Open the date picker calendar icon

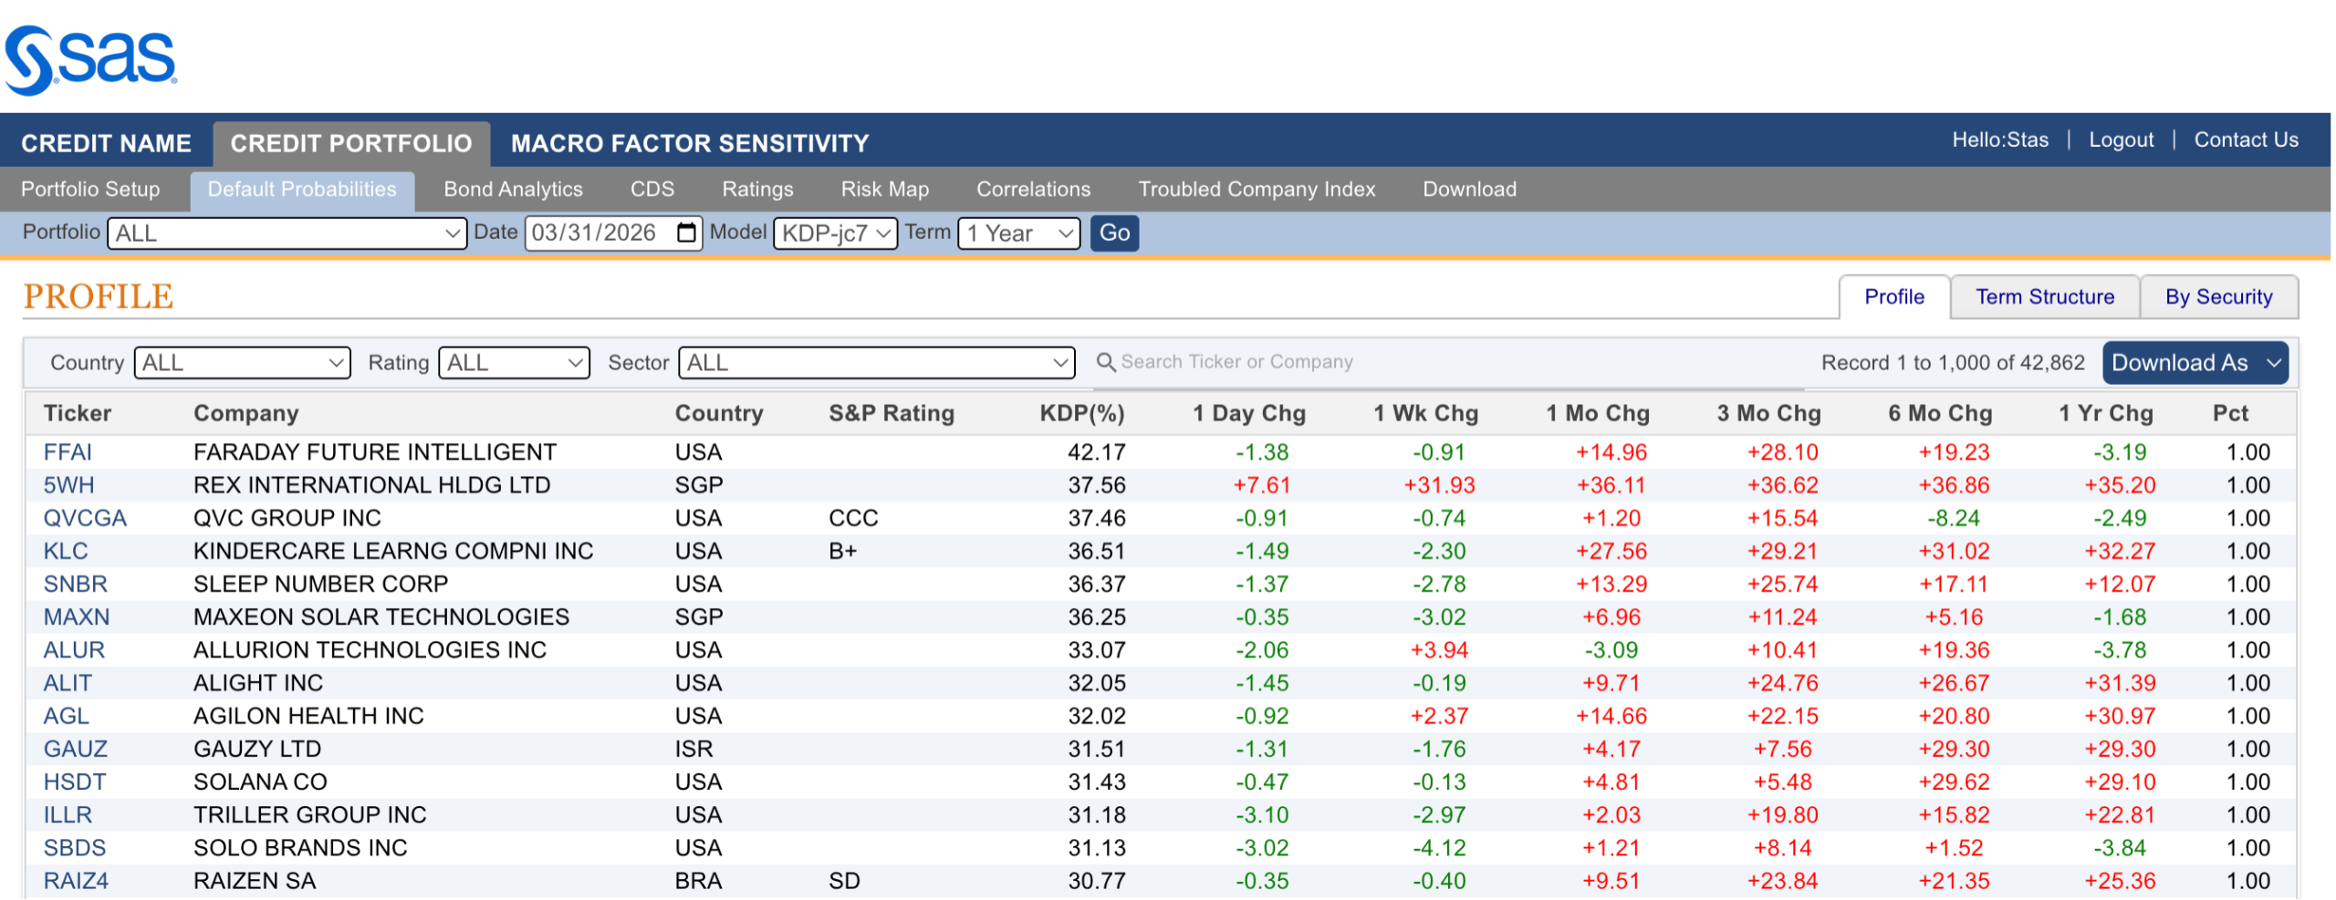point(686,233)
